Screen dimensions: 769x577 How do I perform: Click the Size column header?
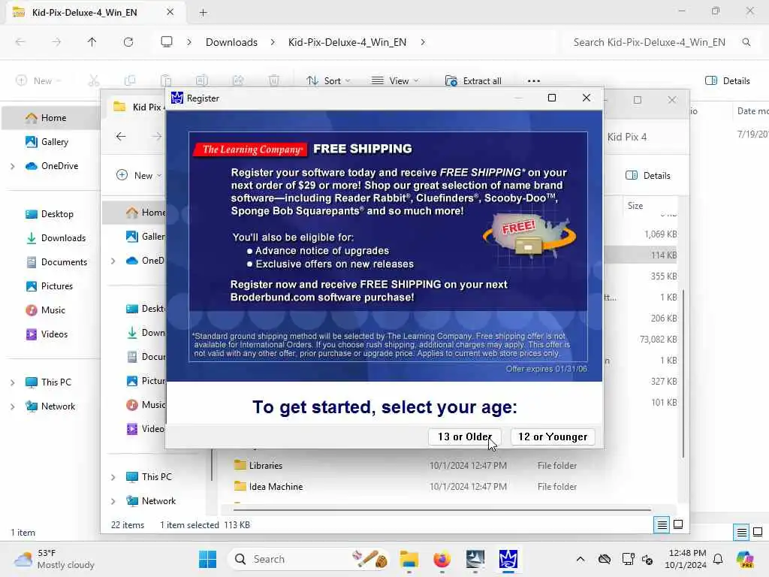pos(635,206)
